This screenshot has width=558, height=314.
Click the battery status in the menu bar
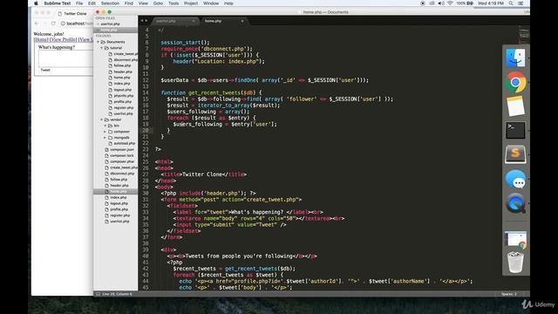[x=465, y=3]
